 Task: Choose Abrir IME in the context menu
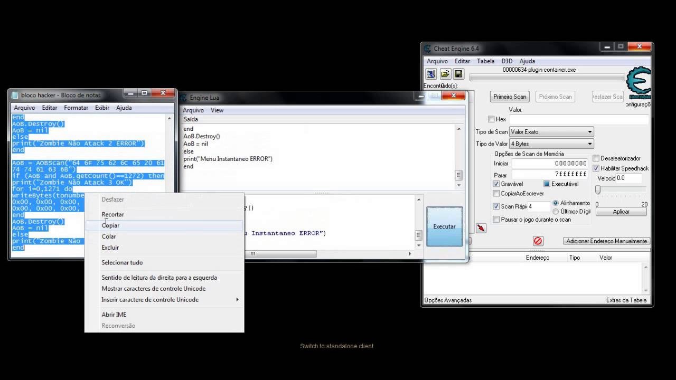tap(164, 315)
